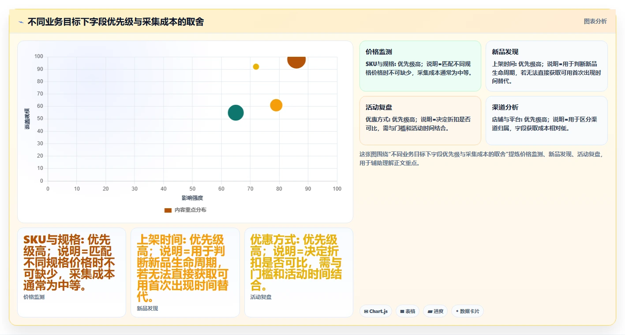
Task: Click the Chart.js tag
Action: tap(376, 311)
